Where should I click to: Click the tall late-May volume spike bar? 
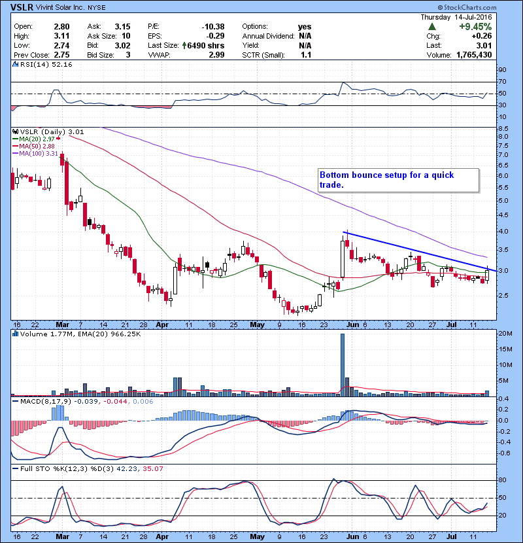343,364
